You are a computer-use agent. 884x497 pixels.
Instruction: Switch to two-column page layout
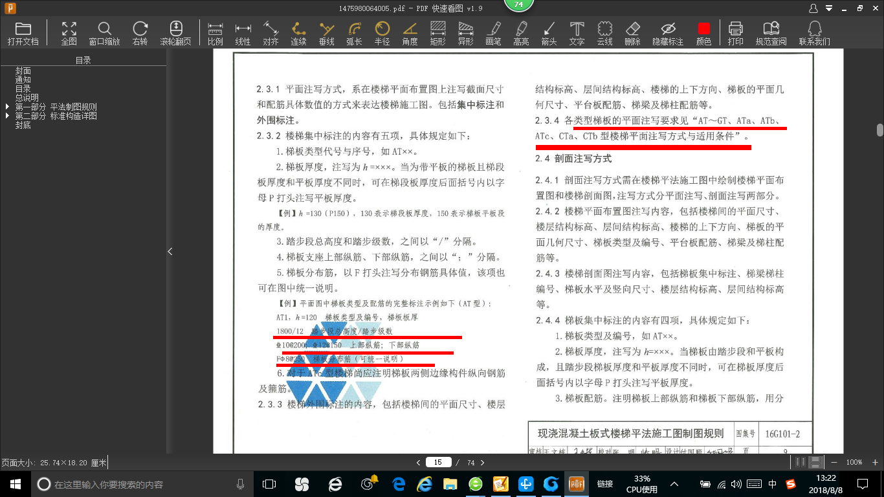(x=801, y=462)
